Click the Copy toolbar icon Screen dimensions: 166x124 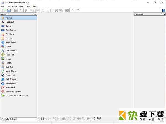pos(47,10)
